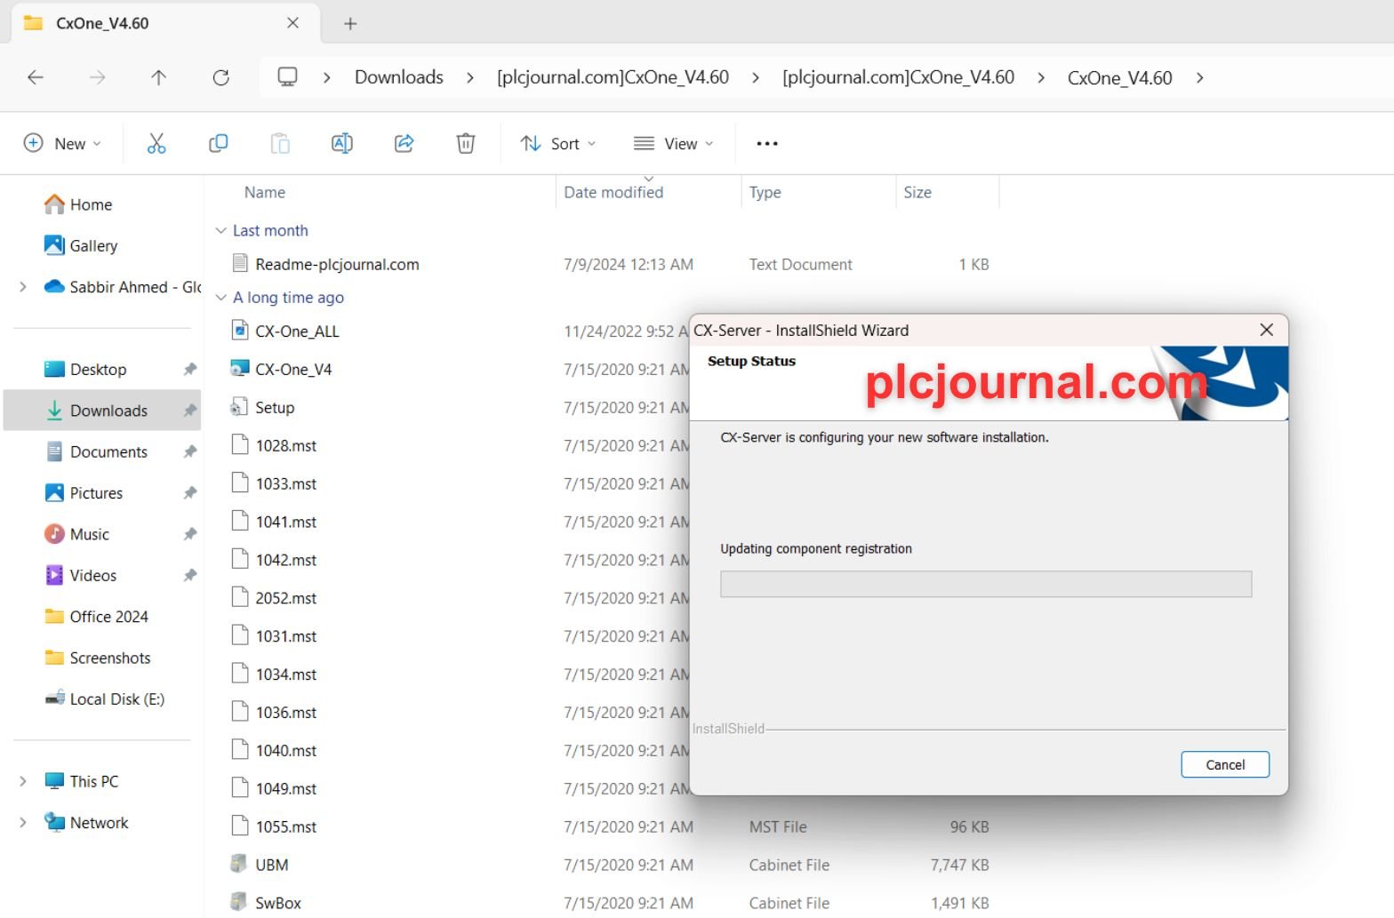Select the UBM cabinet file icon
This screenshot has width=1394, height=918.
239,864
